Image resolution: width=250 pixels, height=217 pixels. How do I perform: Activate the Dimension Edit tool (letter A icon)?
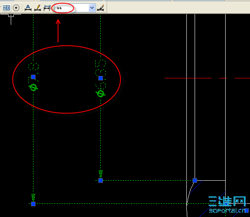pos(28,8)
